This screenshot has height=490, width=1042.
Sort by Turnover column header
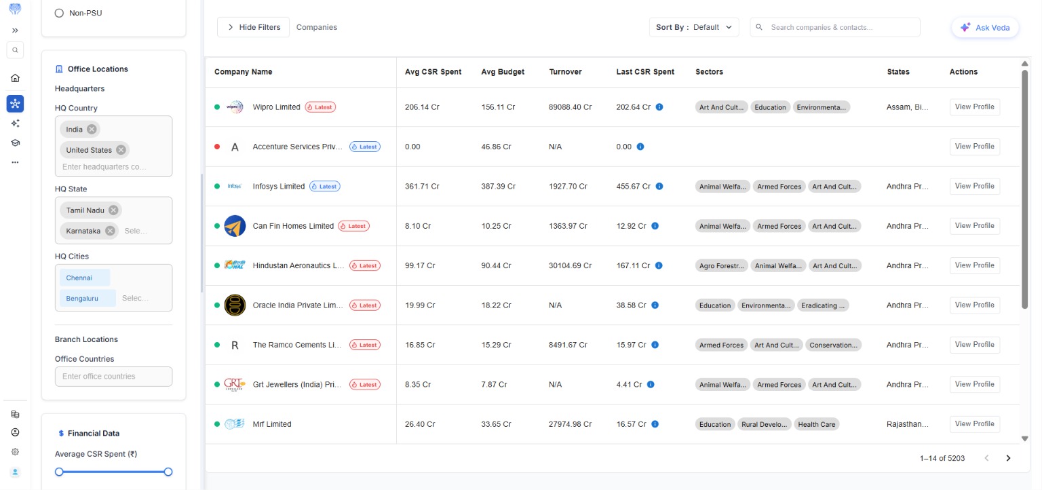click(565, 72)
